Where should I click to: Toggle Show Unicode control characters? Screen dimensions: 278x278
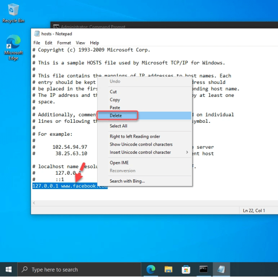click(145, 144)
